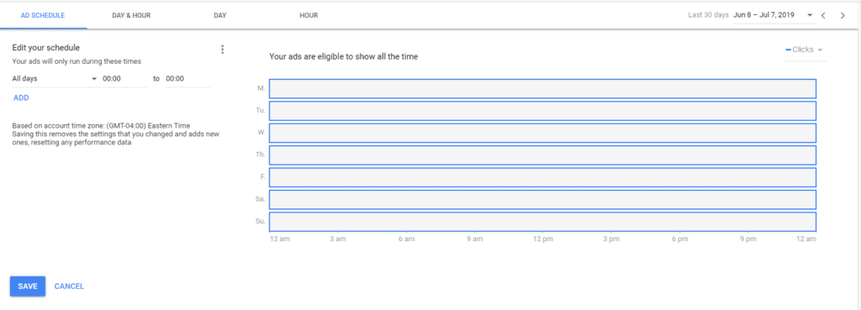Switch to the Day tab
This screenshot has height=310, width=861.
tap(220, 15)
